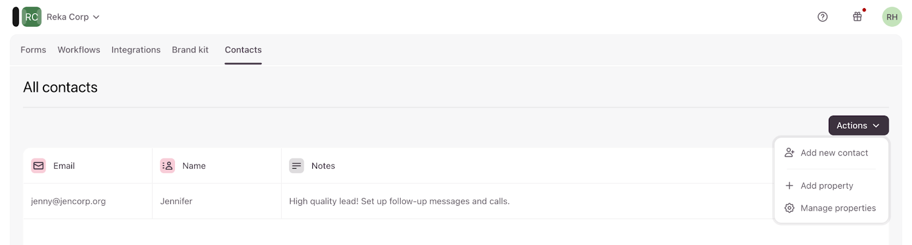Choose Add new contact from menu

(x=834, y=153)
